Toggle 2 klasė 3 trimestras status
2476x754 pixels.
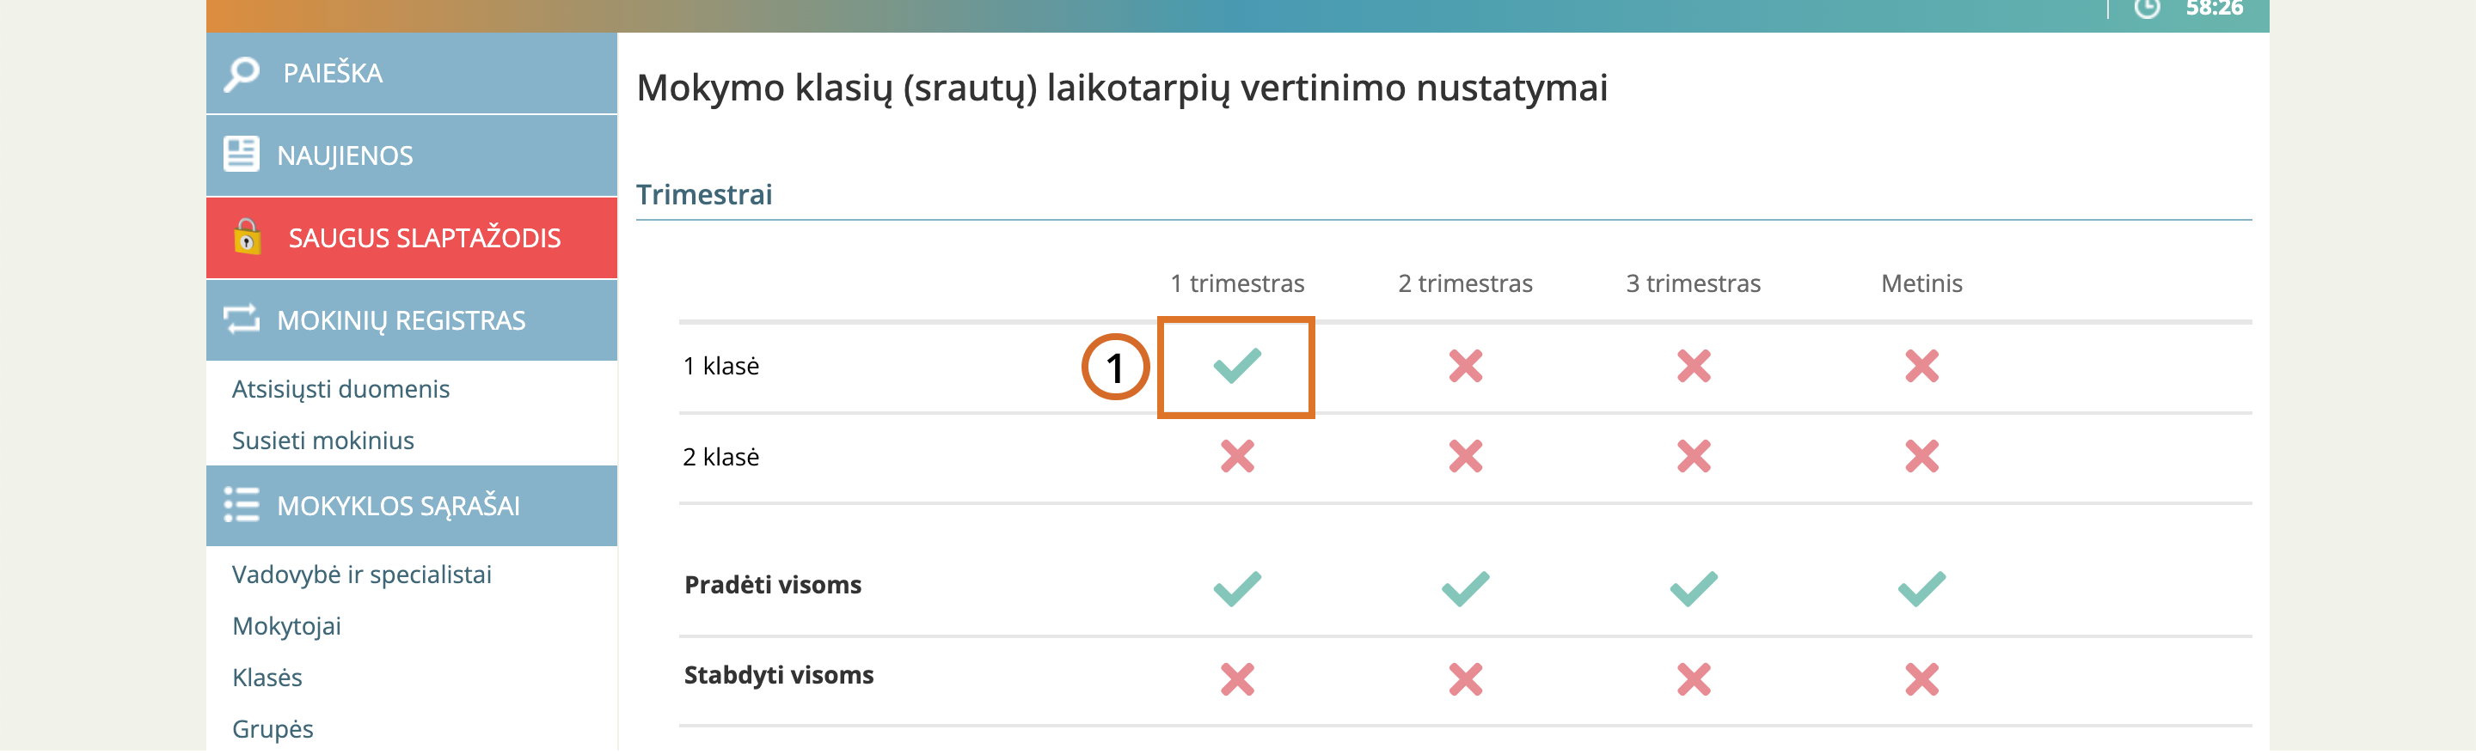[1694, 456]
